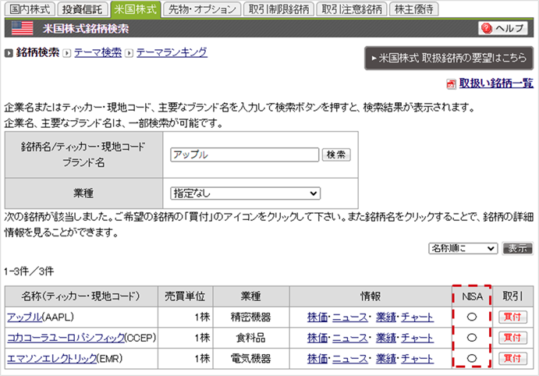Open 取扱い銘柄一覧 link

(x=496, y=83)
